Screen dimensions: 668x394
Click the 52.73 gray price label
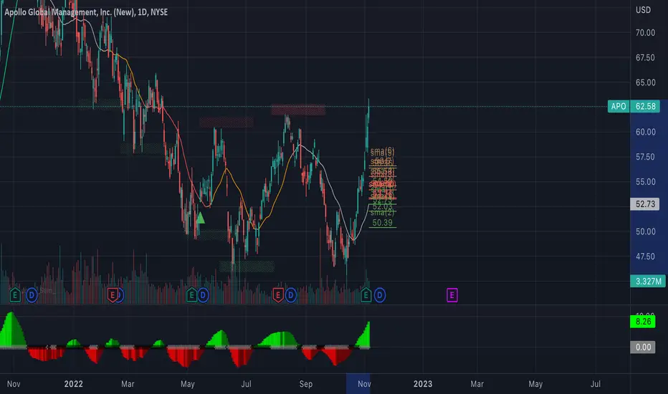click(x=645, y=204)
